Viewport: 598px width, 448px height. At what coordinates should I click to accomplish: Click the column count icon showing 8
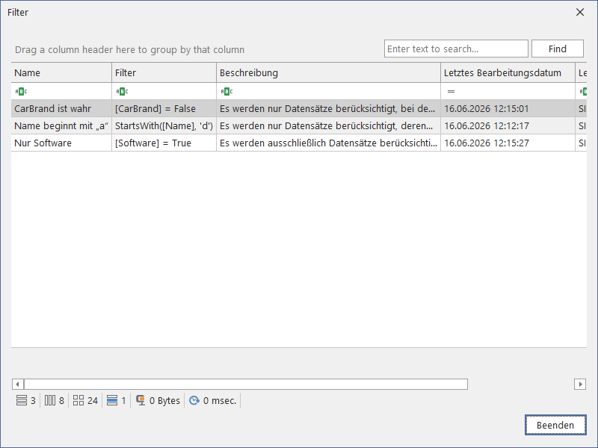click(x=50, y=400)
